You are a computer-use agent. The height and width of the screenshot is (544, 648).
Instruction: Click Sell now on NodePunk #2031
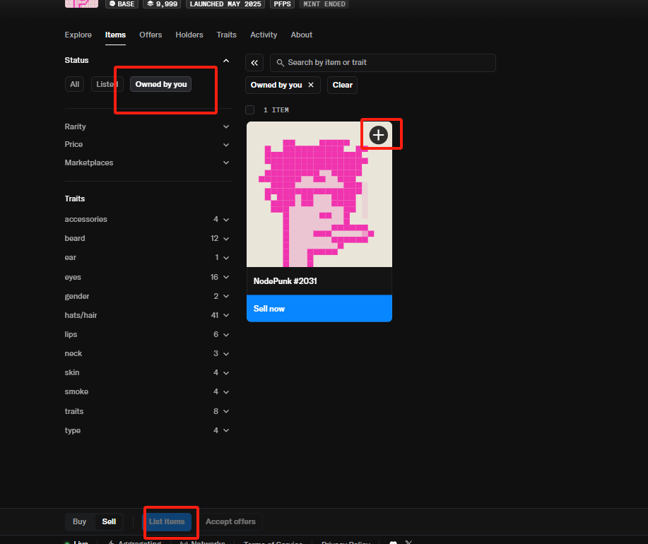(319, 309)
